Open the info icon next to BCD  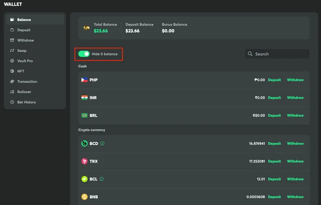coord(102,143)
